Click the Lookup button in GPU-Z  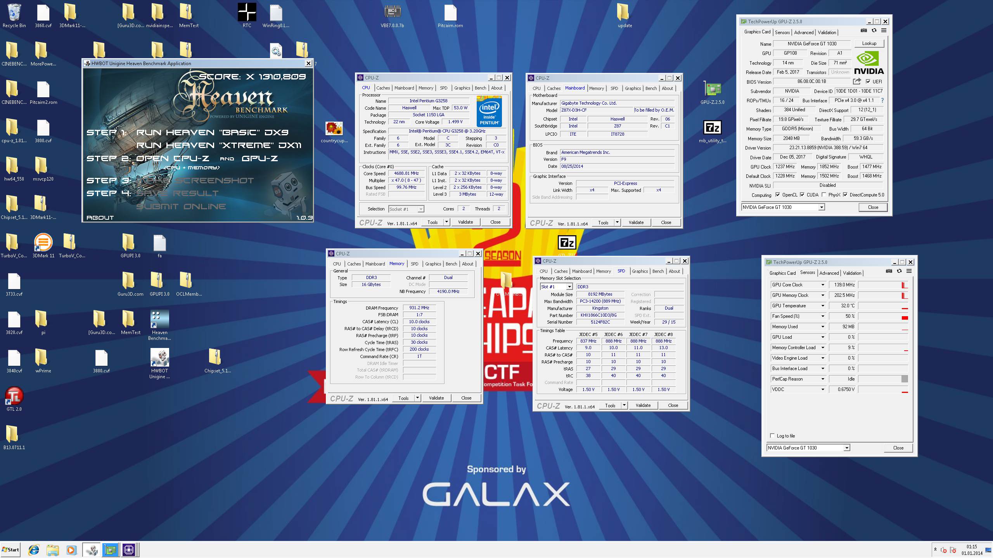click(869, 43)
